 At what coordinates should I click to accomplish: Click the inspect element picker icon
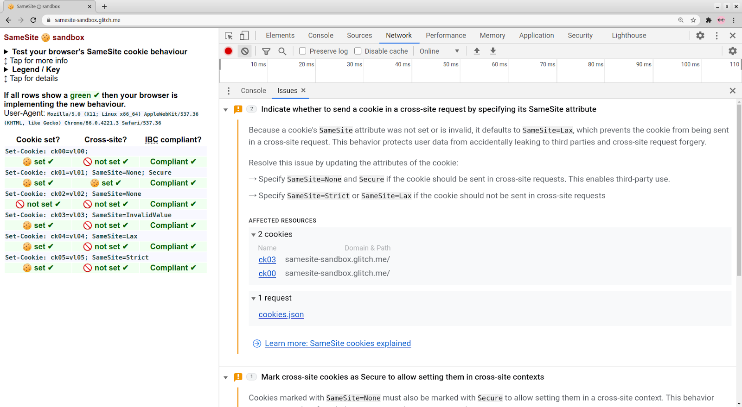tap(229, 36)
